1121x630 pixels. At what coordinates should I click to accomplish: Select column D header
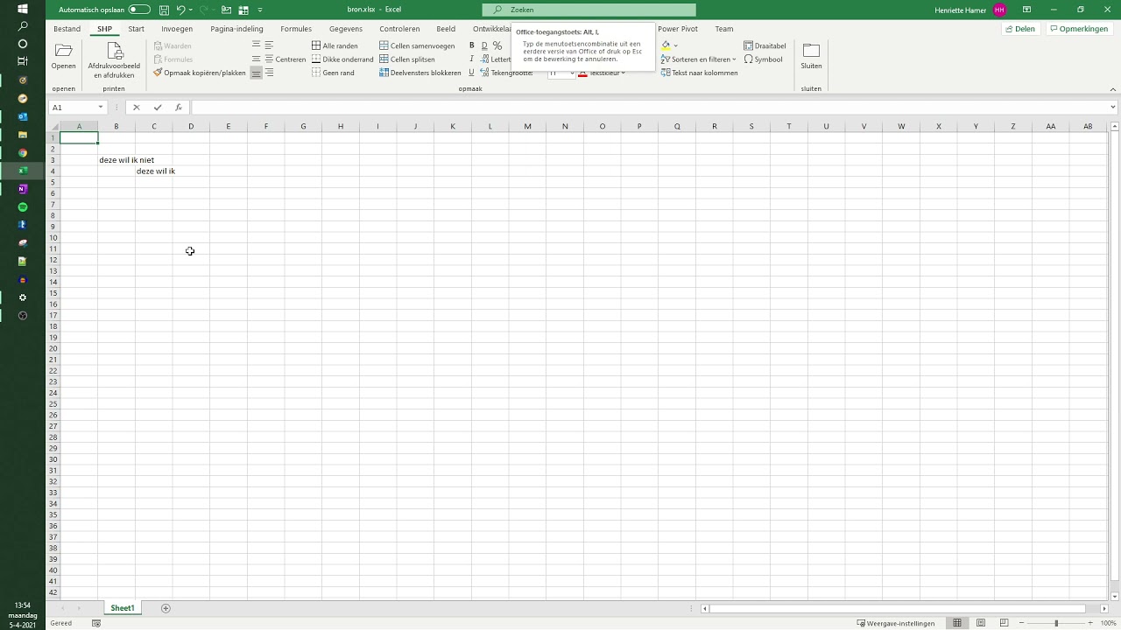click(191, 127)
